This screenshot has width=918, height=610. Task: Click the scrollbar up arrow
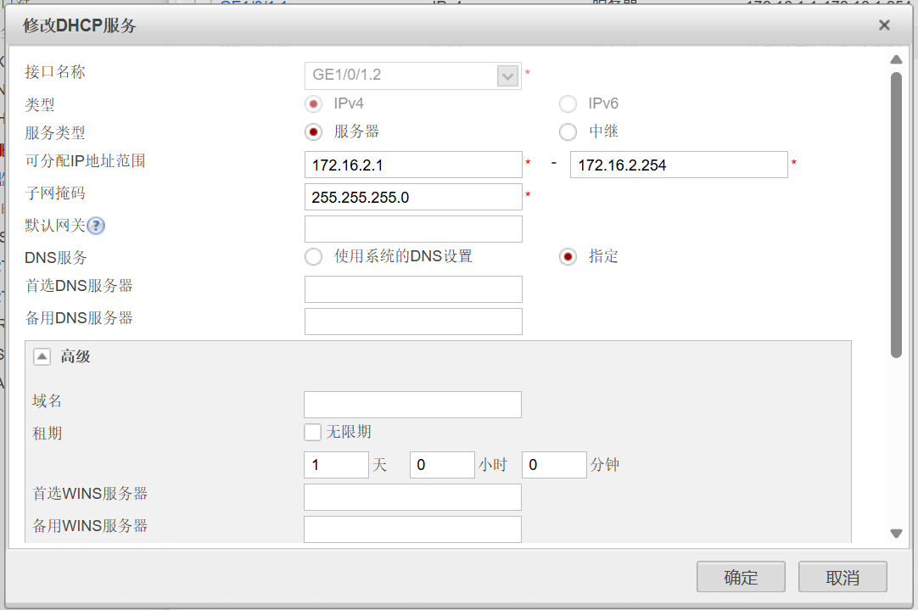896,59
